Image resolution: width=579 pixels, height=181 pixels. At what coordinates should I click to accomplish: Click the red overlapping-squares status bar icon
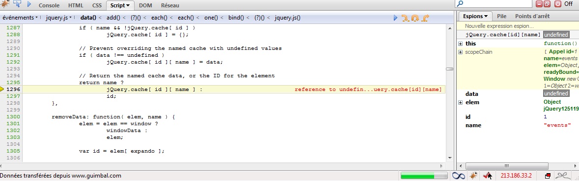(x=548, y=176)
